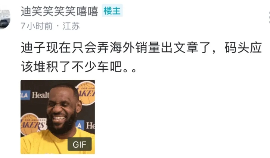
Task: Tap the blue 楼主 badge
Action: point(112,11)
